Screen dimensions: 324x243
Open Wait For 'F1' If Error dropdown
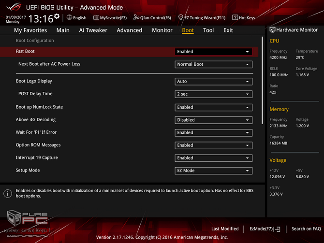[213, 133]
